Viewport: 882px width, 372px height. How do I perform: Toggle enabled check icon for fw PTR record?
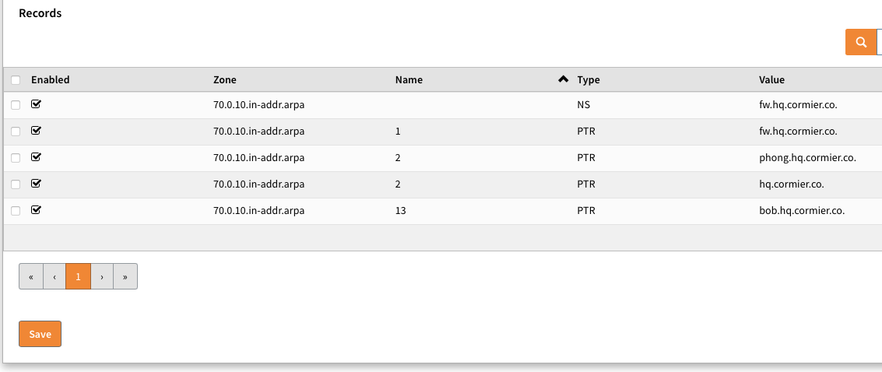click(x=36, y=131)
